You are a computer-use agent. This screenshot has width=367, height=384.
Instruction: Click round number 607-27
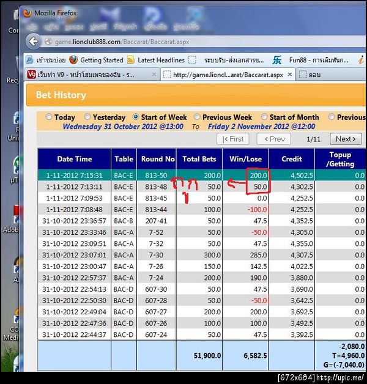(156, 312)
